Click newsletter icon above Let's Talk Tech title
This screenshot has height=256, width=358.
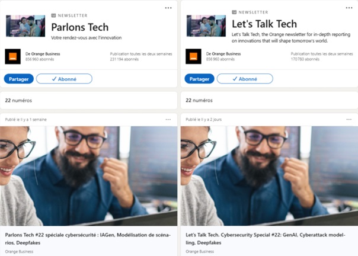(x=234, y=12)
